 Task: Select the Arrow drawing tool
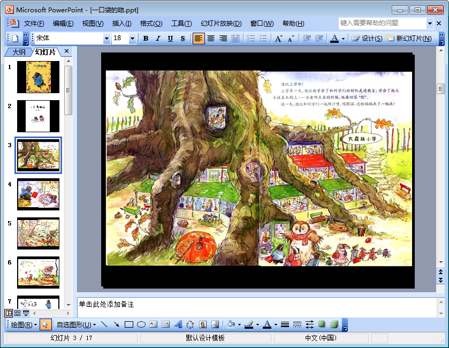point(117,324)
